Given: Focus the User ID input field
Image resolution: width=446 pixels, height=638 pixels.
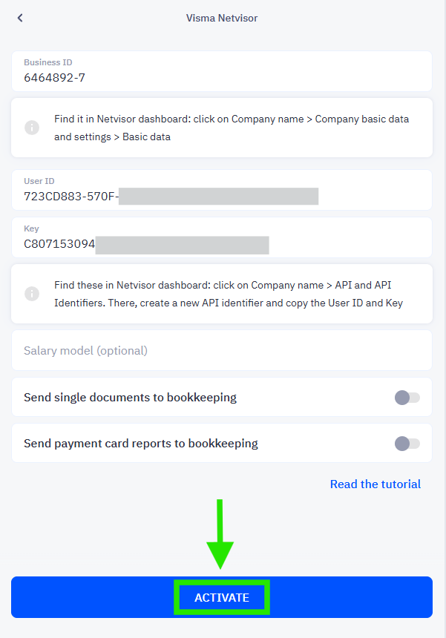Looking at the screenshot, I should click(x=222, y=190).
